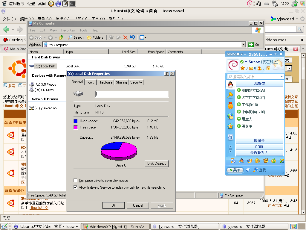Click the green Go arrow beside the address bar
This screenshot has width=306, height=230.
[x=251, y=45]
